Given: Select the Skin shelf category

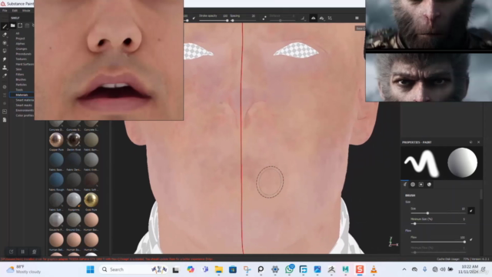Looking at the screenshot, I should point(18,69).
